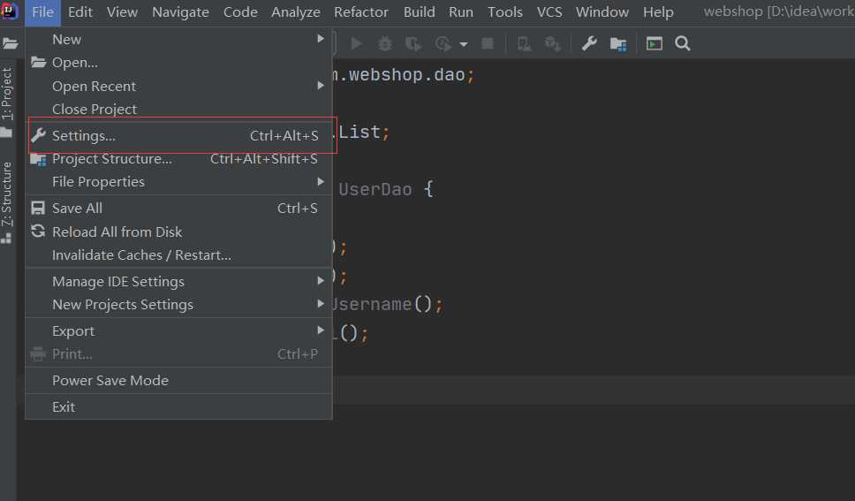Click Save All in the File menu
Image resolution: width=855 pixels, height=501 pixels.
pos(178,208)
